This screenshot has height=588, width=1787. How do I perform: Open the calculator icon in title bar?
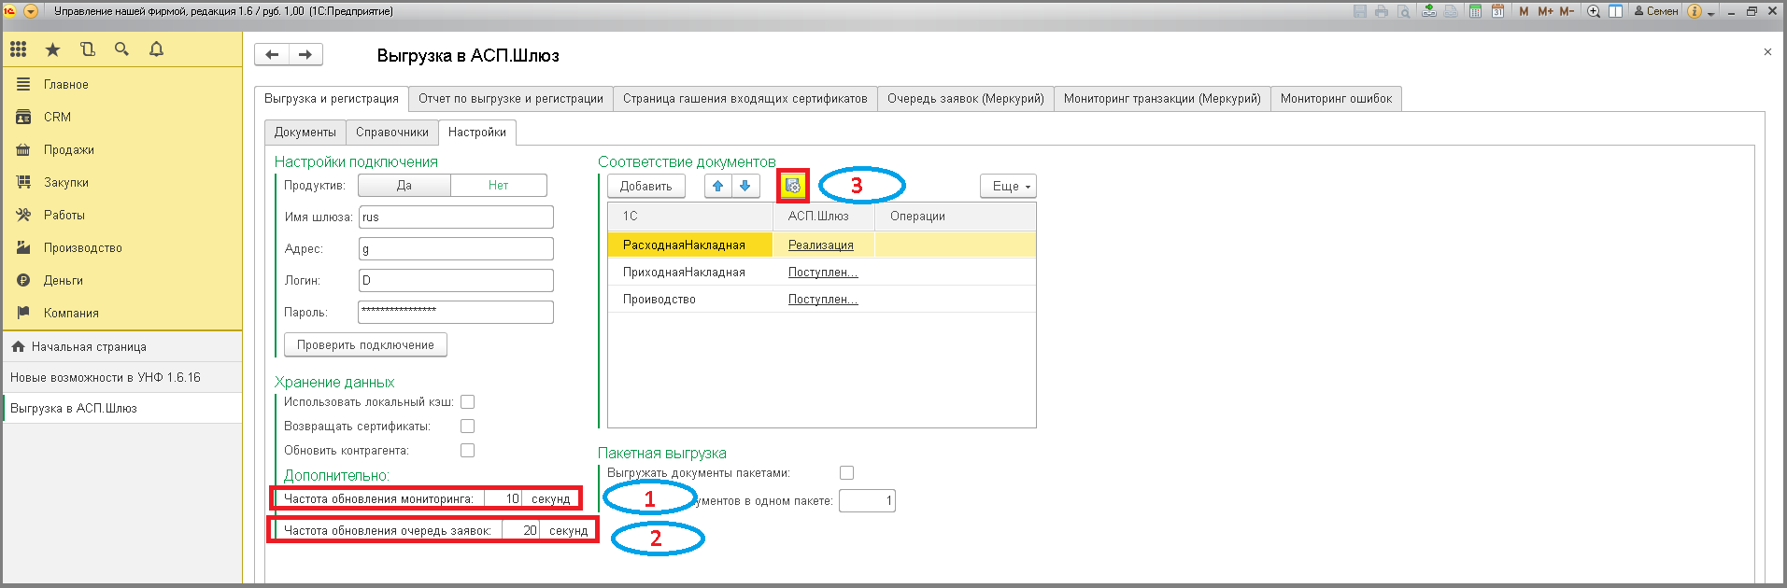coord(1475,11)
